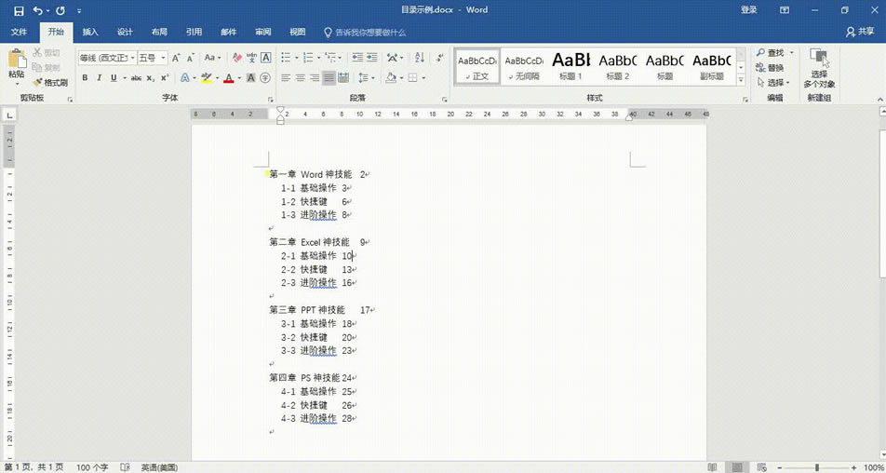Toggle superscript formatting
The height and width of the screenshot is (473, 886).
[165, 78]
